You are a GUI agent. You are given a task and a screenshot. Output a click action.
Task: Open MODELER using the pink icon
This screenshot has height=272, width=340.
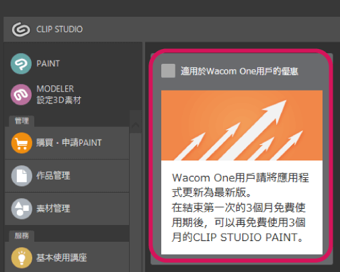pos(21,95)
